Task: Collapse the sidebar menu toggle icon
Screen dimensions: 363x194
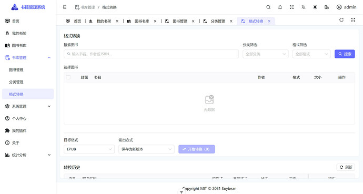Action: [65, 7]
